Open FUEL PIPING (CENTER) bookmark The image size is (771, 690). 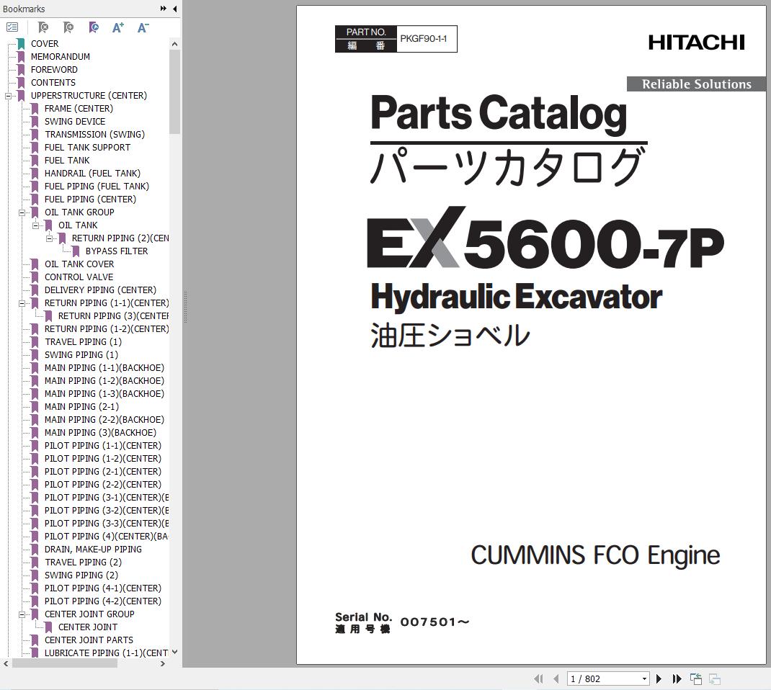(90, 199)
